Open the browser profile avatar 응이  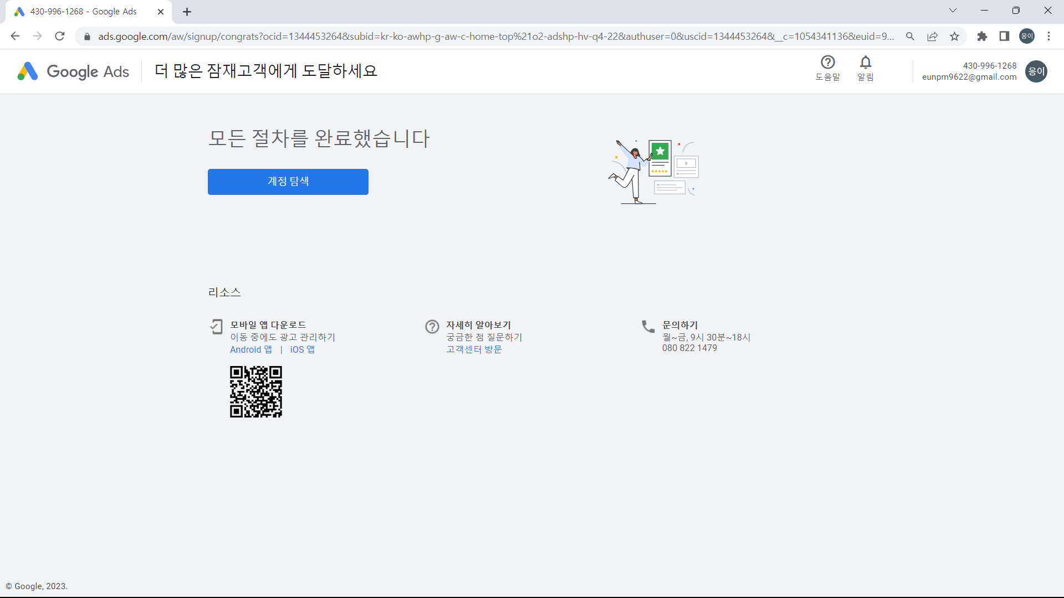[x=1026, y=36]
